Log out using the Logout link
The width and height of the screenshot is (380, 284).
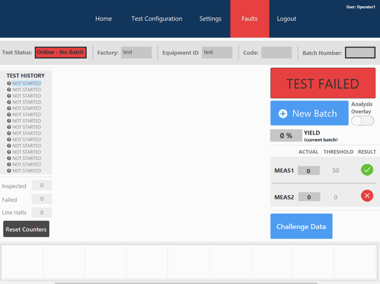pyautogui.click(x=286, y=19)
